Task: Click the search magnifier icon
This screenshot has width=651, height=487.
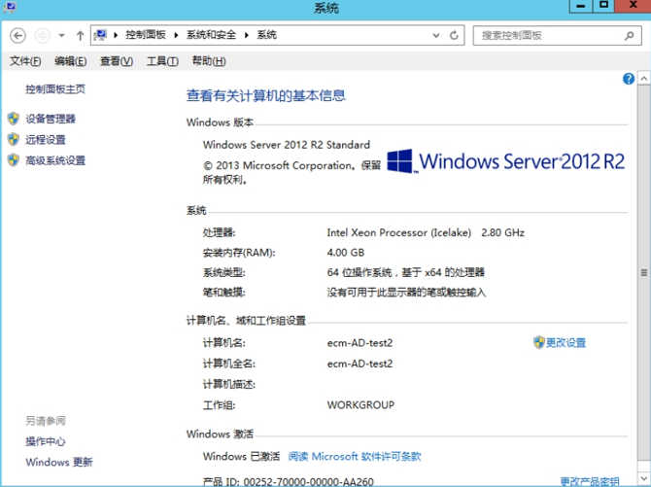Action: pos(630,36)
